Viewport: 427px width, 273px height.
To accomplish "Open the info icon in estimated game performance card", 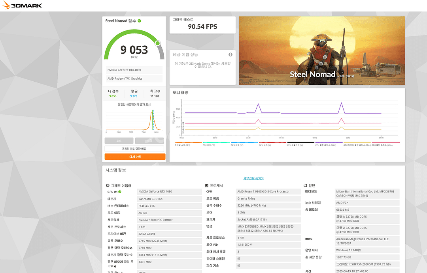I will (231, 54).
